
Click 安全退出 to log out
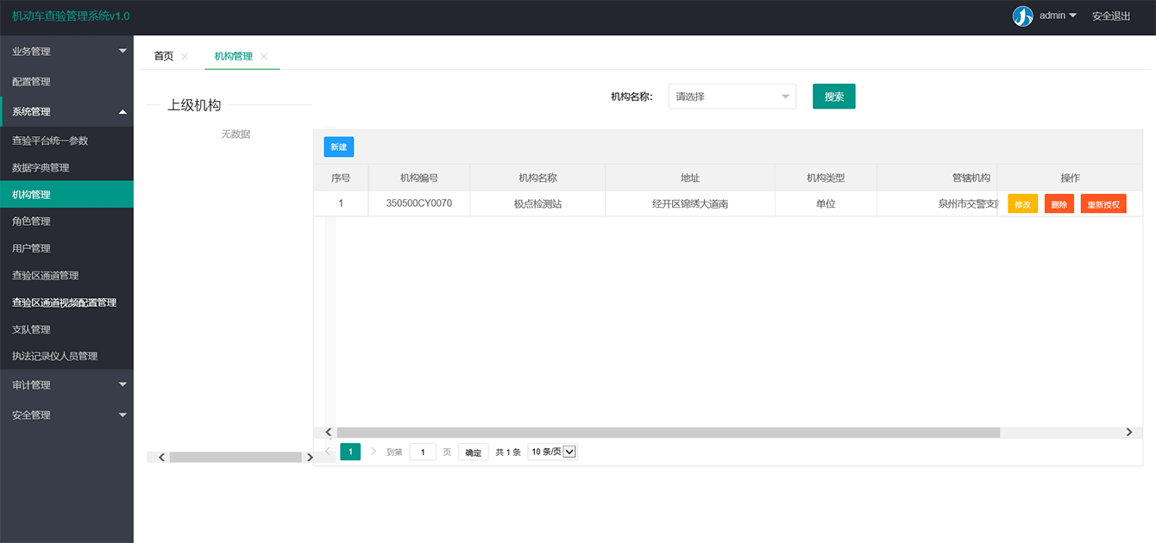pyautogui.click(x=1111, y=16)
